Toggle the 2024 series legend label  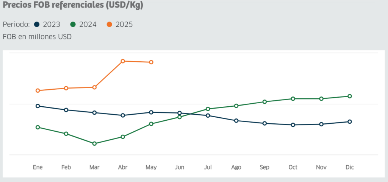tap(88, 25)
